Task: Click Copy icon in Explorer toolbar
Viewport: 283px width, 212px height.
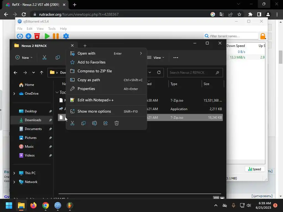Action: point(58,57)
